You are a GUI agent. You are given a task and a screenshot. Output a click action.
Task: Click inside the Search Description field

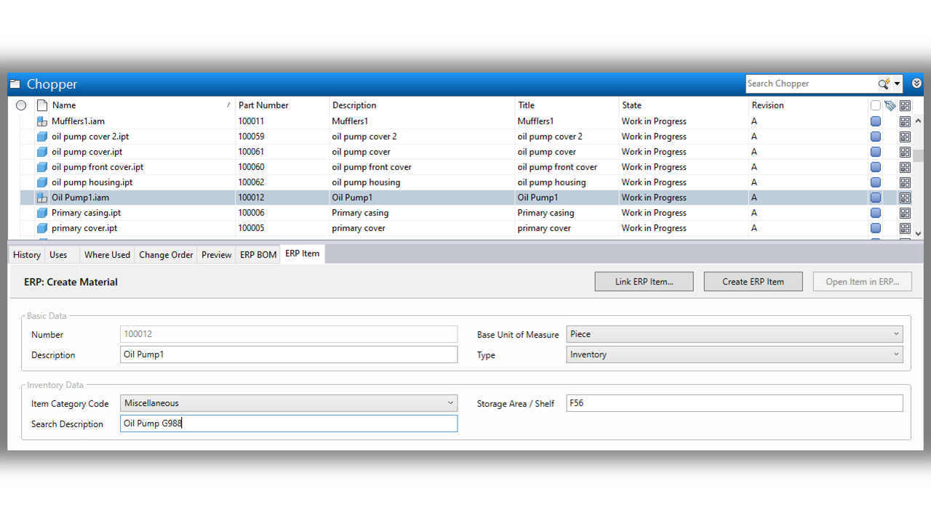click(x=289, y=423)
